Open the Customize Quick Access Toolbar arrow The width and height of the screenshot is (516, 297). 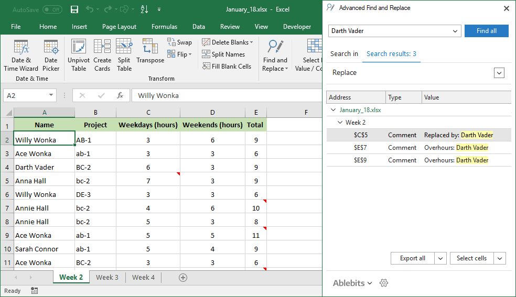pyautogui.click(x=159, y=9)
